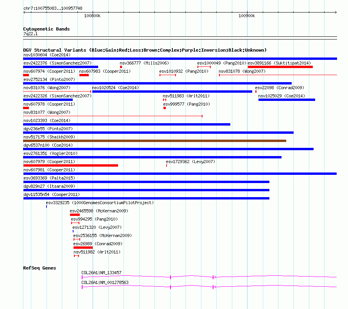Click the brown nsv517175 complex variant bar
Viewport: 348px width, 309px height.
(155, 141)
